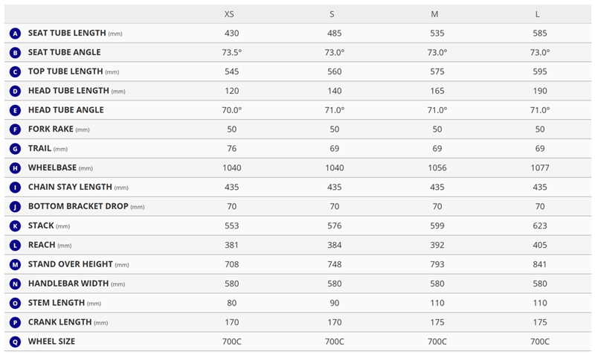Select the circled C top tube icon

15,71
